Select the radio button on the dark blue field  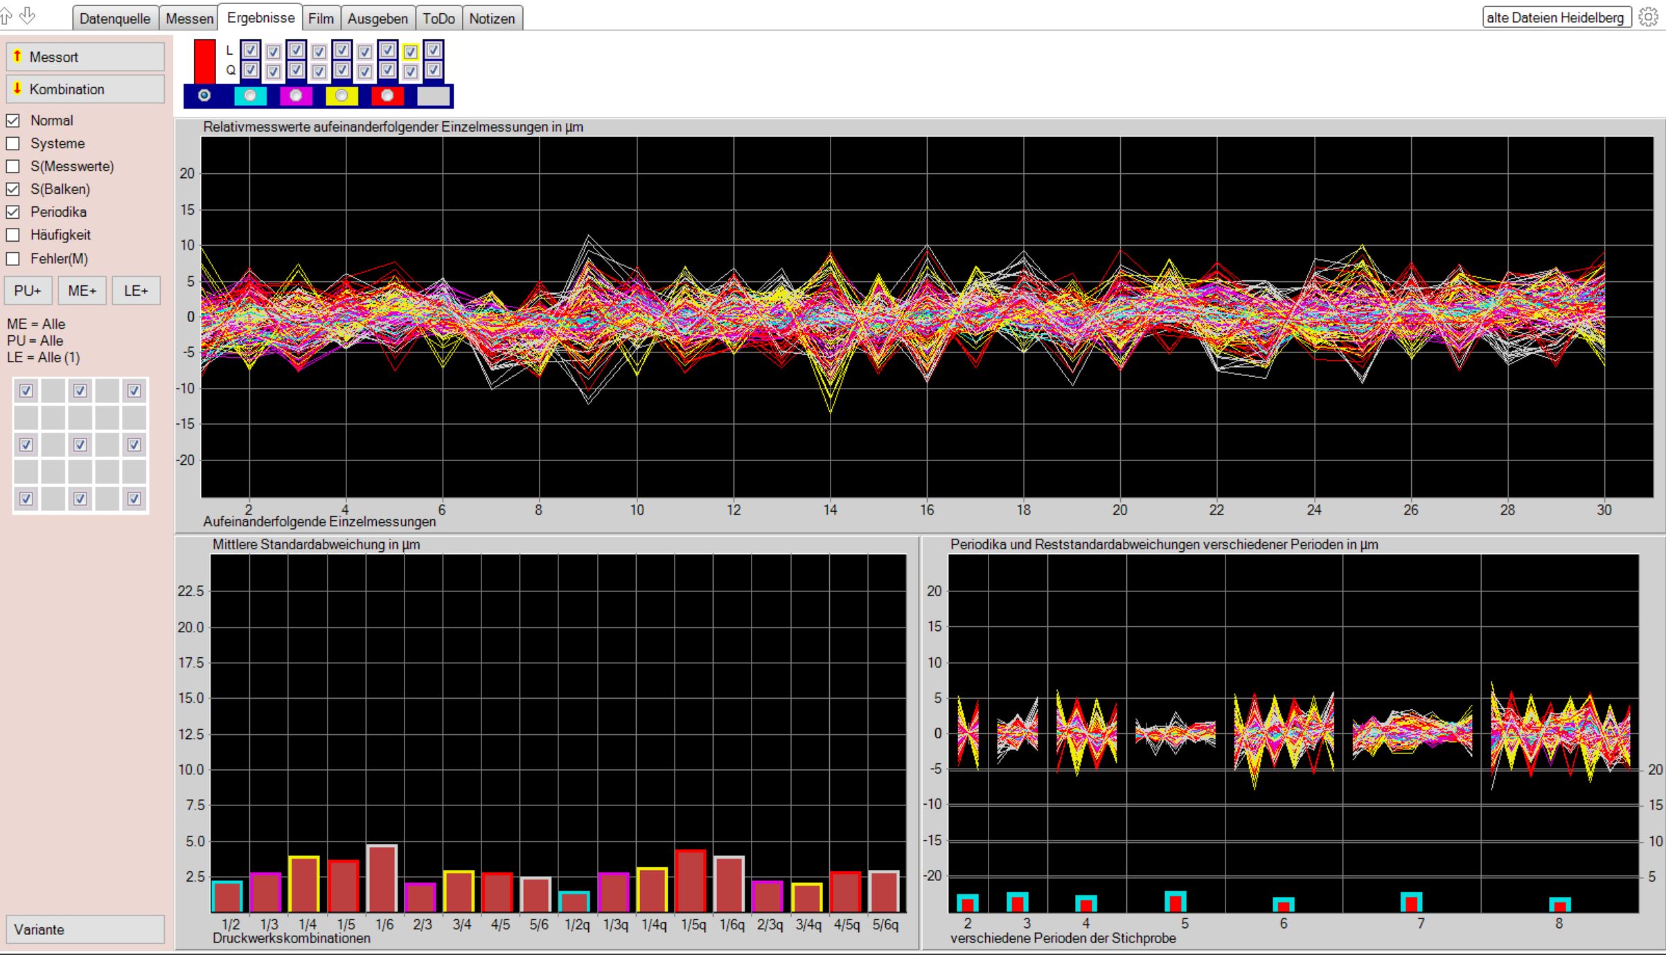coord(204,96)
